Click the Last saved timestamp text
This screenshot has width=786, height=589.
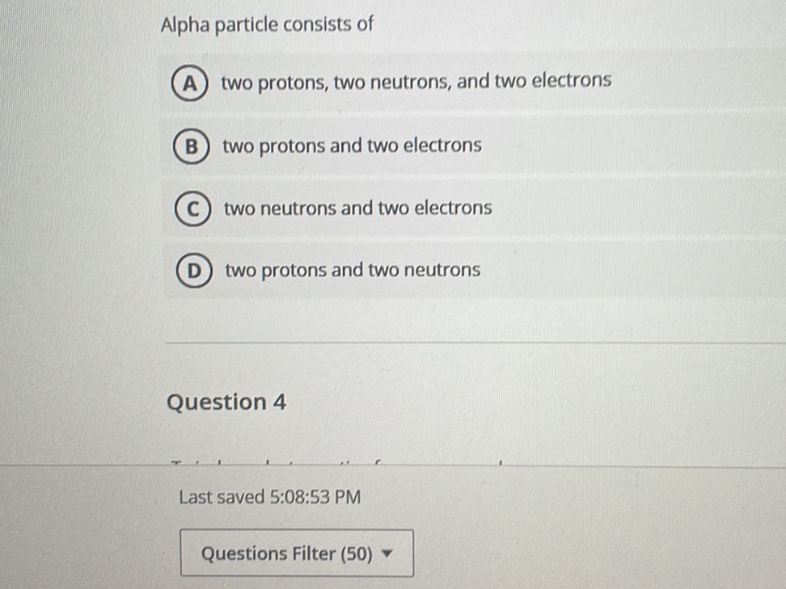point(269,497)
